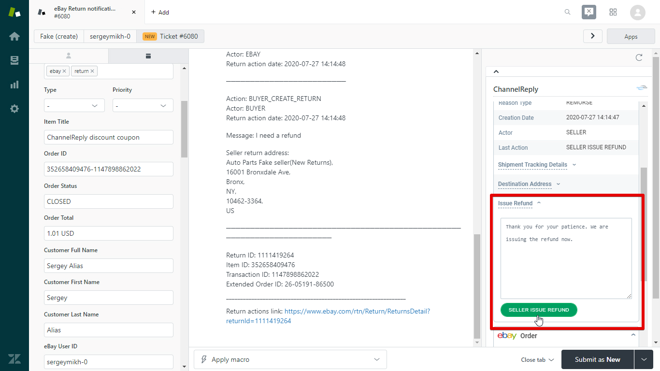
Task: Click the Item Title field
Action: [109, 137]
